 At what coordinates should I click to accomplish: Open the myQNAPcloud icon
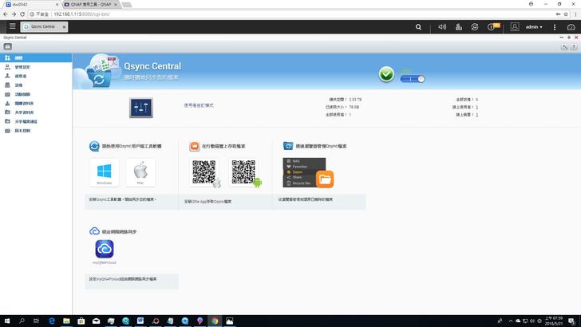click(105, 250)
